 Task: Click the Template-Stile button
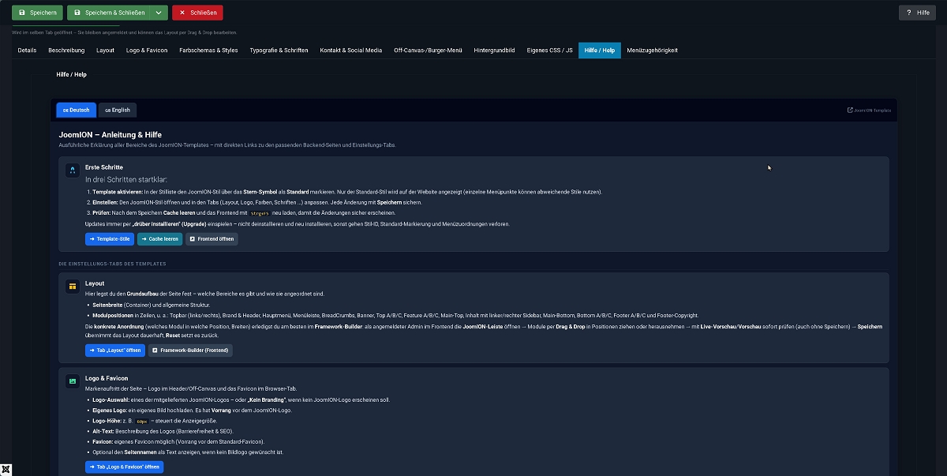point(110,238)
